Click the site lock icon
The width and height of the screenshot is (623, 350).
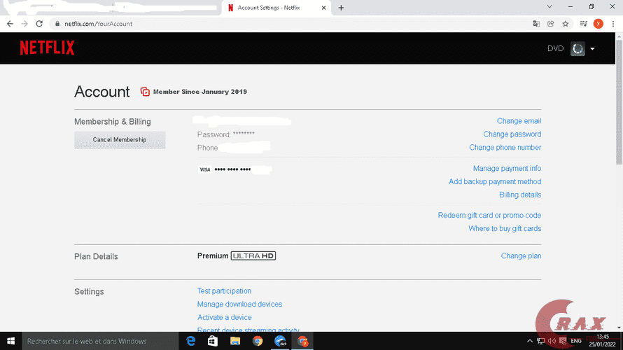tap(57, 24)
